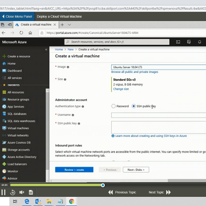Go to New breadcrumb
This screenshot has height=206, width=206.
point(71,49)
